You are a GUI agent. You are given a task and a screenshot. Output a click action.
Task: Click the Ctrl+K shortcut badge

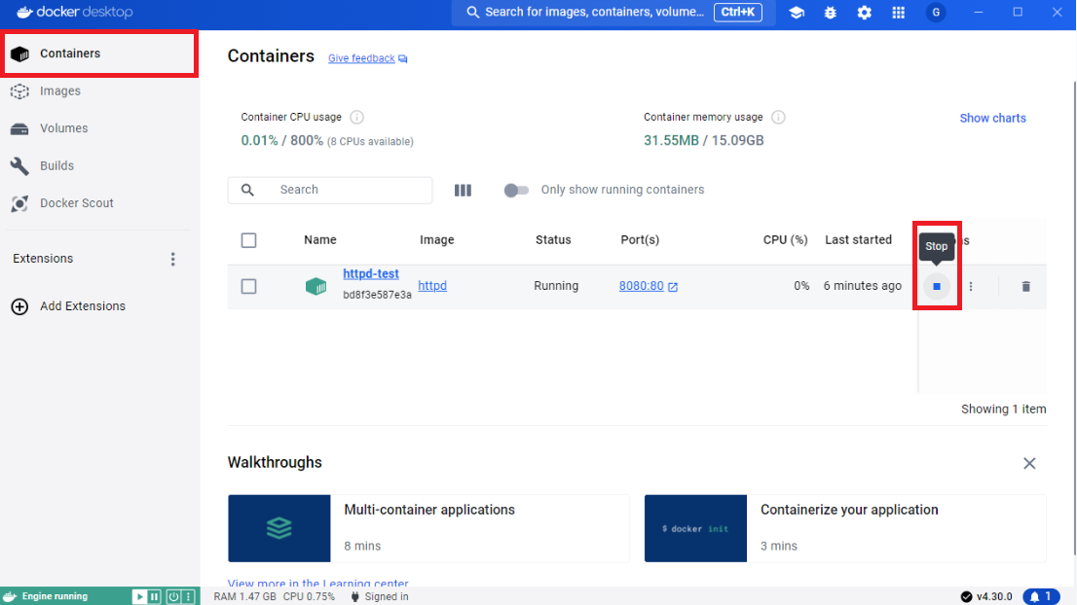(738, 13)
